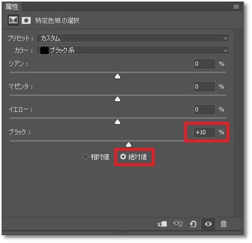Click the イエロー slider handle

click(x=118, y=122)
